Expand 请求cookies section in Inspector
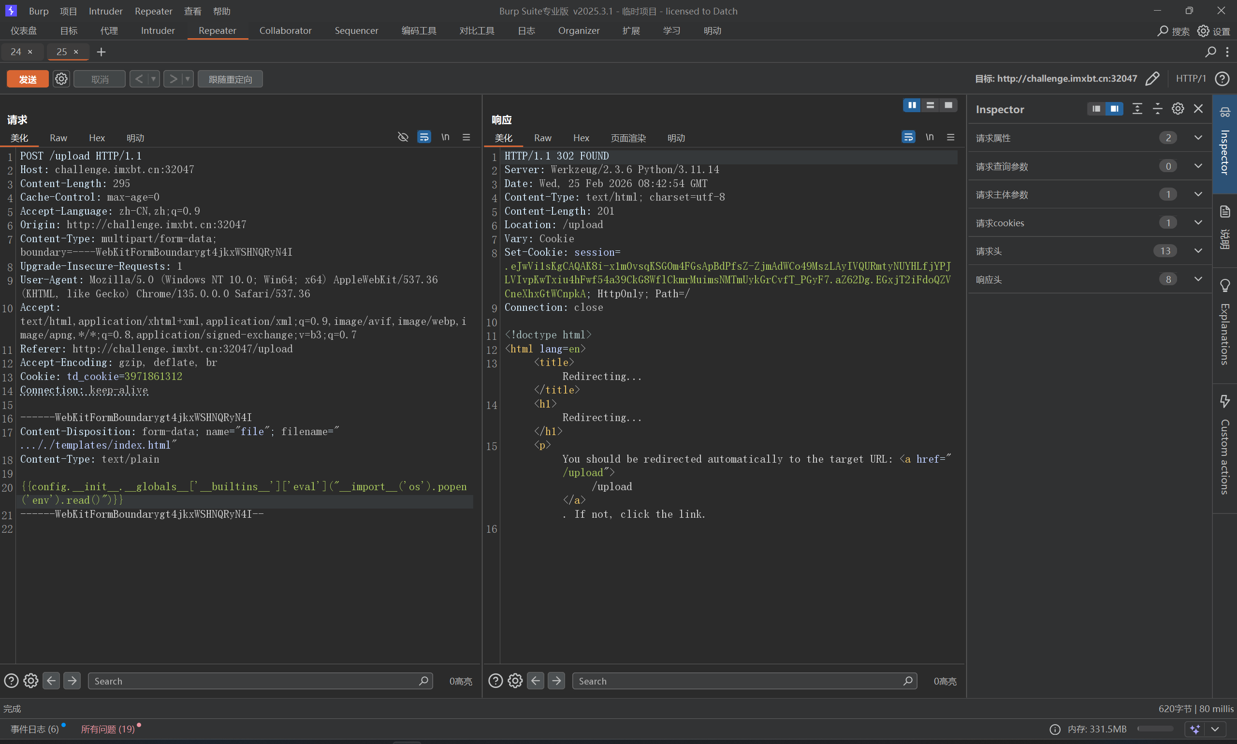 click(1198, 222)
